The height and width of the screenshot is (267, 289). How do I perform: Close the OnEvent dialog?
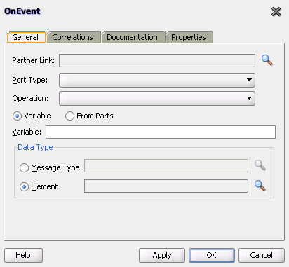(276, 11)
